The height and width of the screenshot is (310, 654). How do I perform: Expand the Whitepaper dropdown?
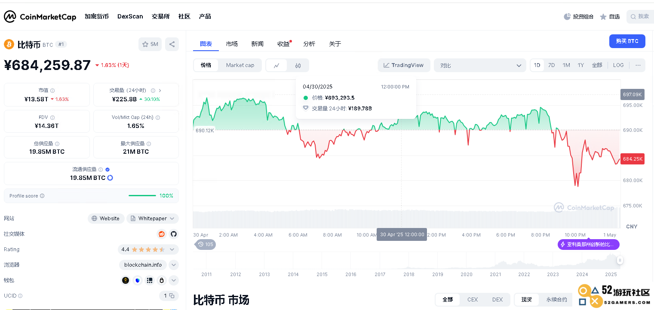[153, 219]
